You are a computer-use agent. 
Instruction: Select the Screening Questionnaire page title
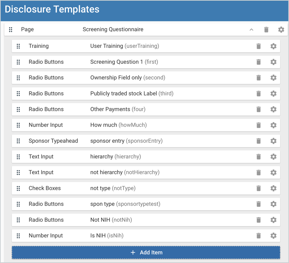[x=113, y=29]
